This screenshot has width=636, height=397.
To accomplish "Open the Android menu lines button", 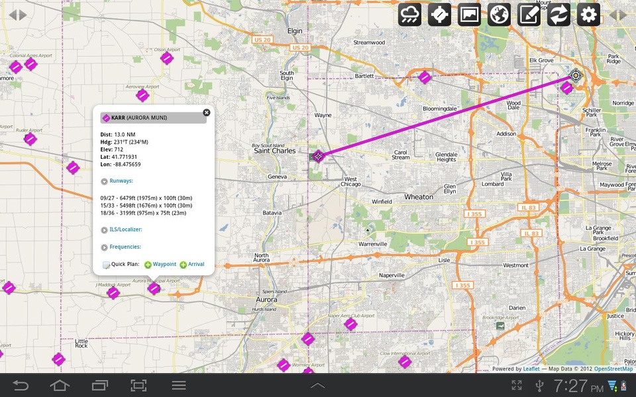I will tap(178, 385).
